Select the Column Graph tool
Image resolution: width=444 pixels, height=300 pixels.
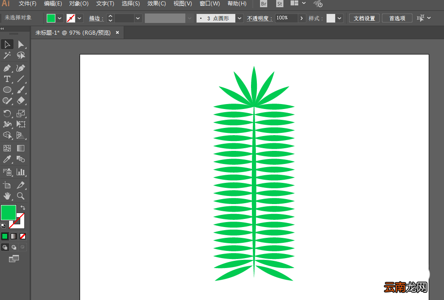pyautogui.click(x=21, y=172)
